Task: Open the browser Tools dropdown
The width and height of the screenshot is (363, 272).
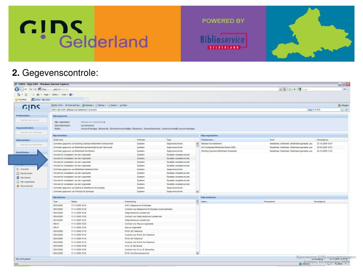Action: coord(65,95)
